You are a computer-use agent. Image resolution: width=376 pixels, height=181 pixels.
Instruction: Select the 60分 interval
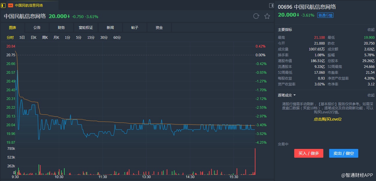pyautogui.click(x=117, y=37)
